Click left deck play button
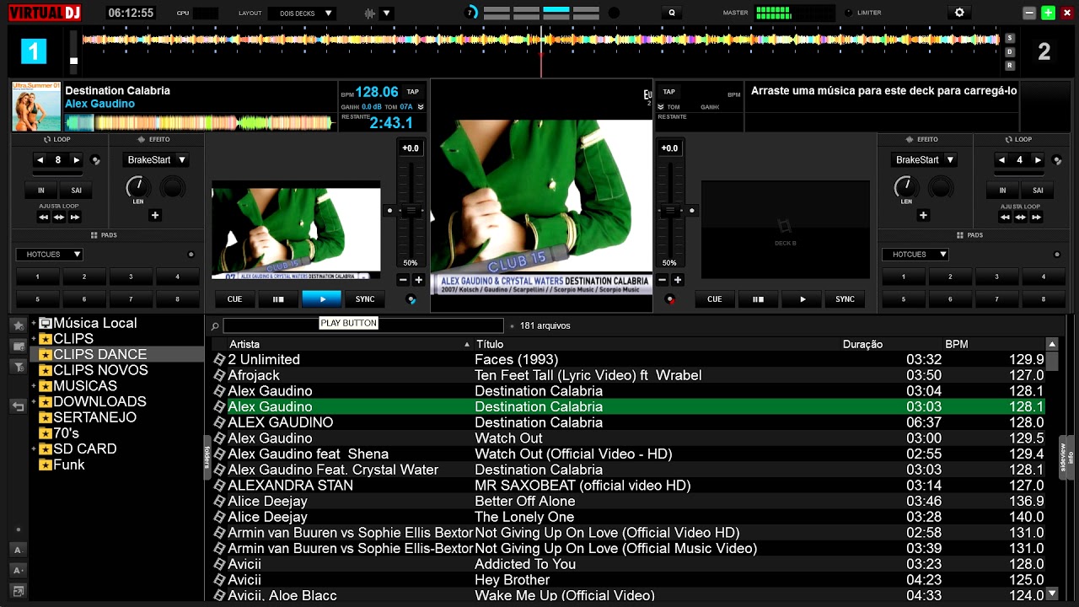This screenshot has height=607, width=1079. [x=321, y=299]
